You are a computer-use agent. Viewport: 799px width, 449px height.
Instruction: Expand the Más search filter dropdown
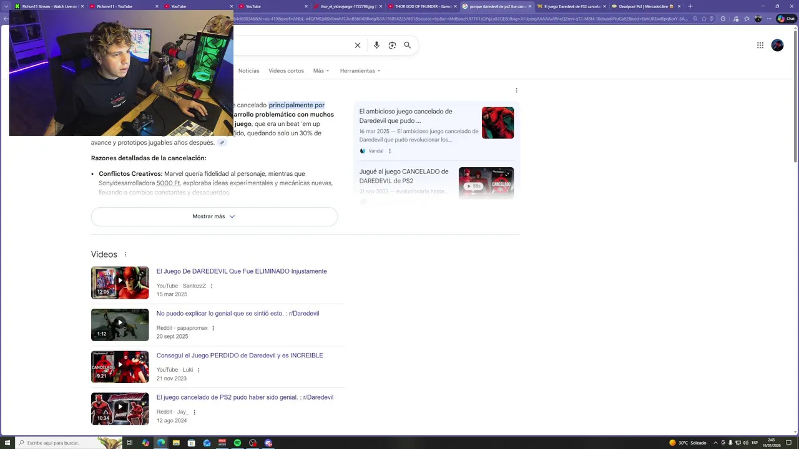point(321,71)
